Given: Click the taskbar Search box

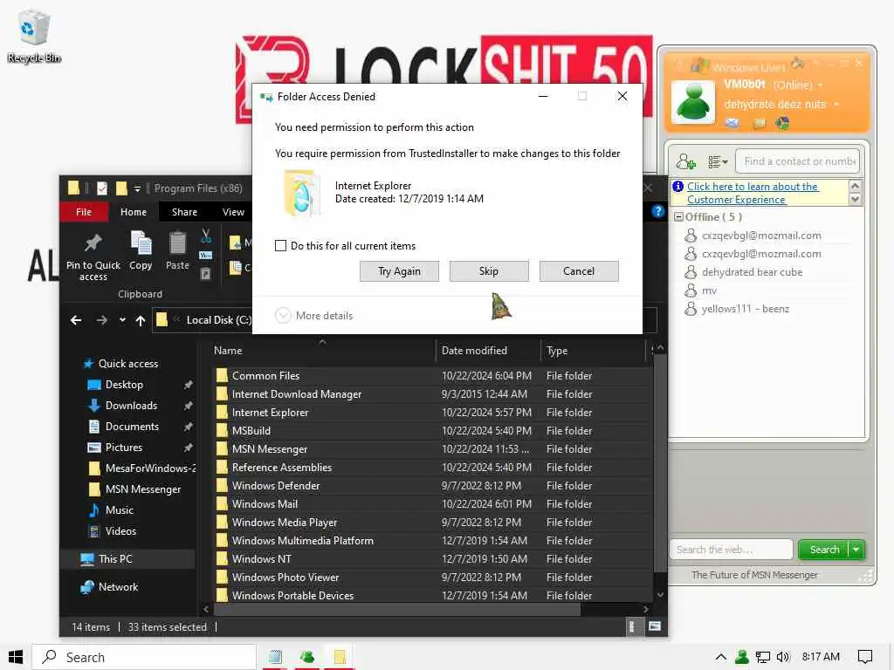Looking at the screenshot, I should pyautogui.click(x=144, y=657).
